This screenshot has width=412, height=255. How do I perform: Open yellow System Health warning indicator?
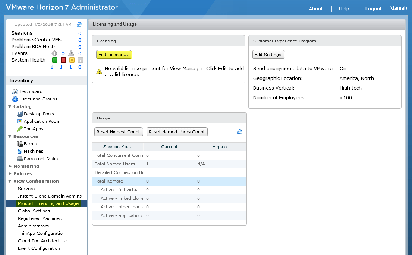72,60
